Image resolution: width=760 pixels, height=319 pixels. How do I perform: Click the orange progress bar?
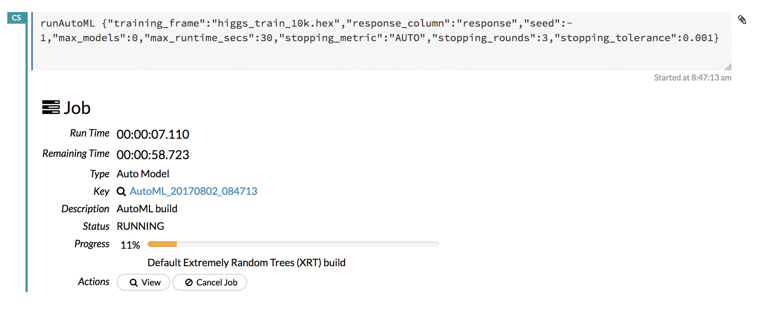[x=162, y=244]
